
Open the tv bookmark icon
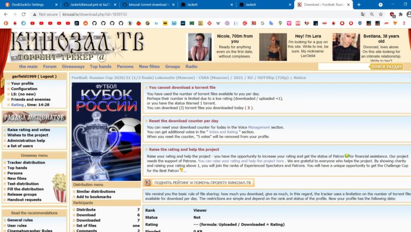pos(157,24)
